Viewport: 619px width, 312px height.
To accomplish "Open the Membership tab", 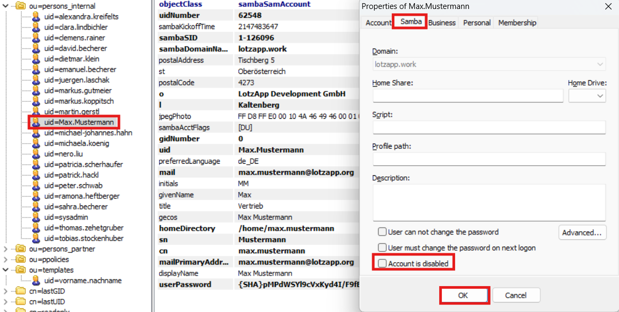I will pos(517,23).
